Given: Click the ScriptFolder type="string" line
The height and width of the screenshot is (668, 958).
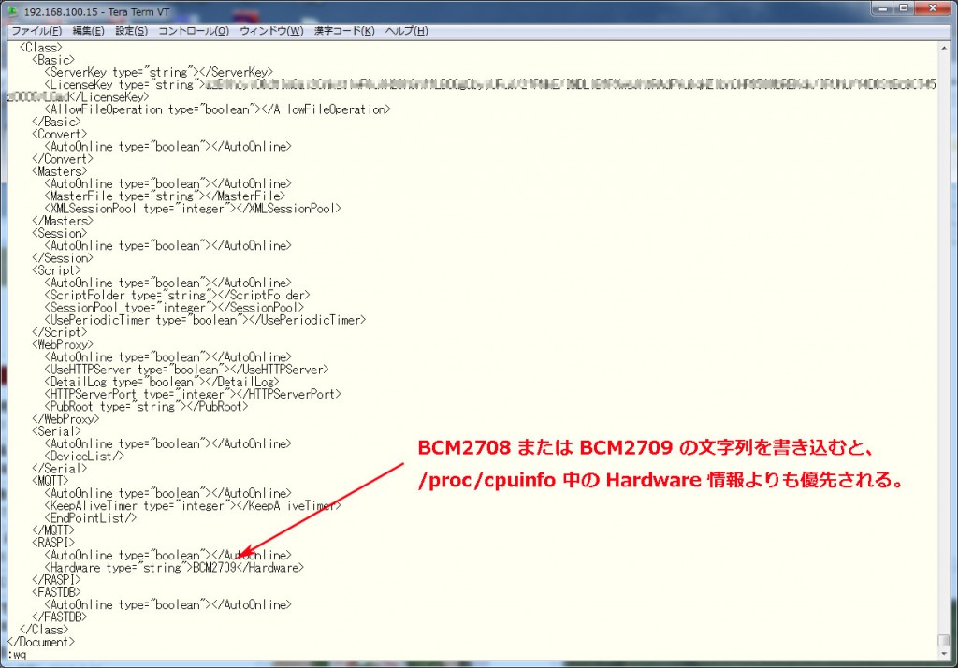Looking at the screenshot, I should [177, 296].
